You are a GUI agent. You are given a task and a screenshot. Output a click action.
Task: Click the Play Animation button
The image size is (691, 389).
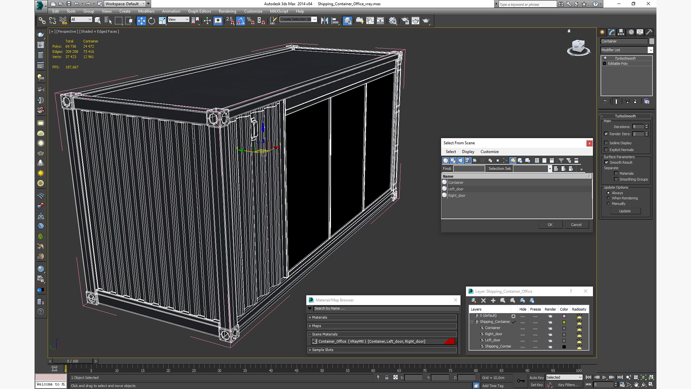coord(604,377)
